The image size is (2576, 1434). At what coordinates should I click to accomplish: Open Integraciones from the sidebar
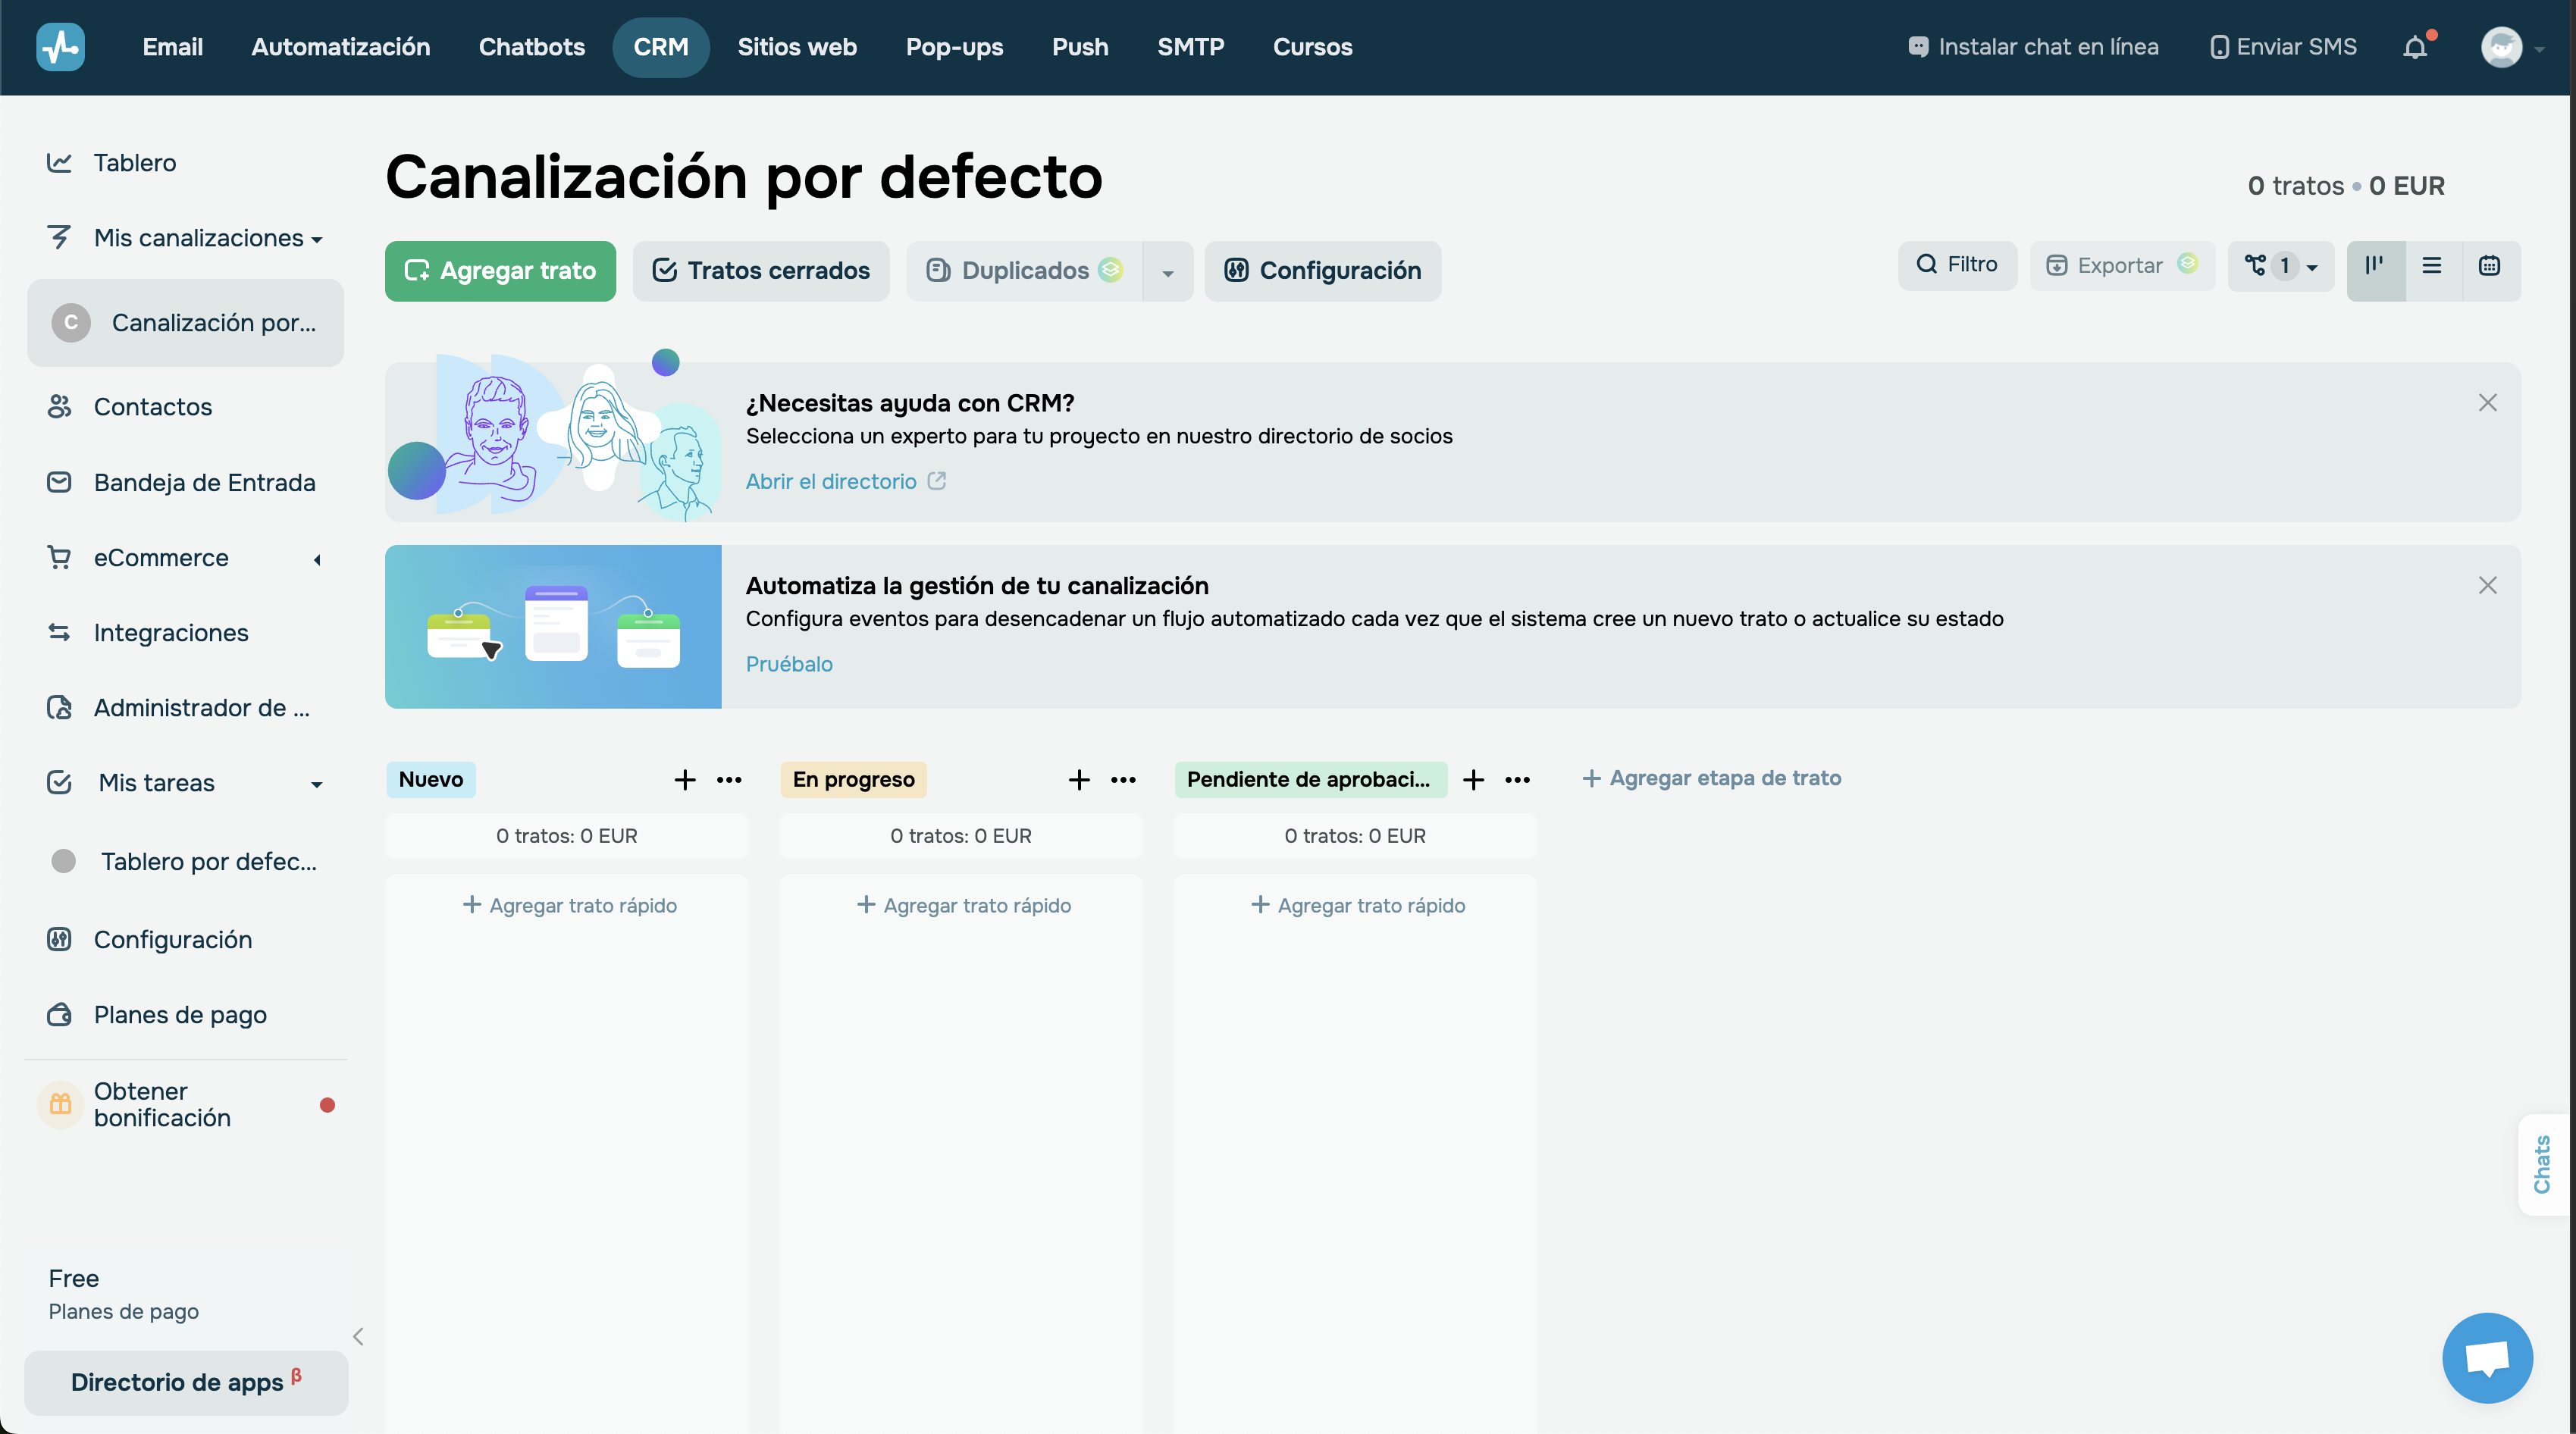point(171,632)
